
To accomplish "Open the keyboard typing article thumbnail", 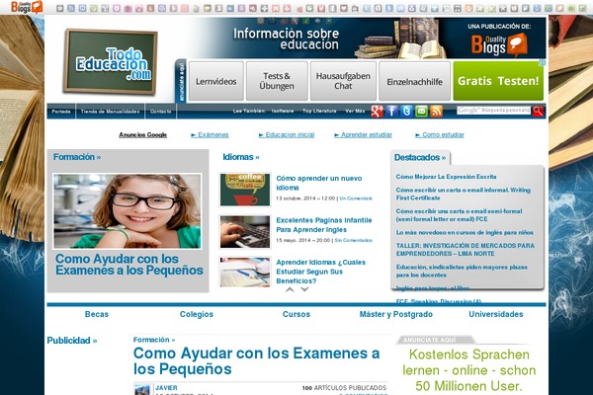I will [245, 232].
